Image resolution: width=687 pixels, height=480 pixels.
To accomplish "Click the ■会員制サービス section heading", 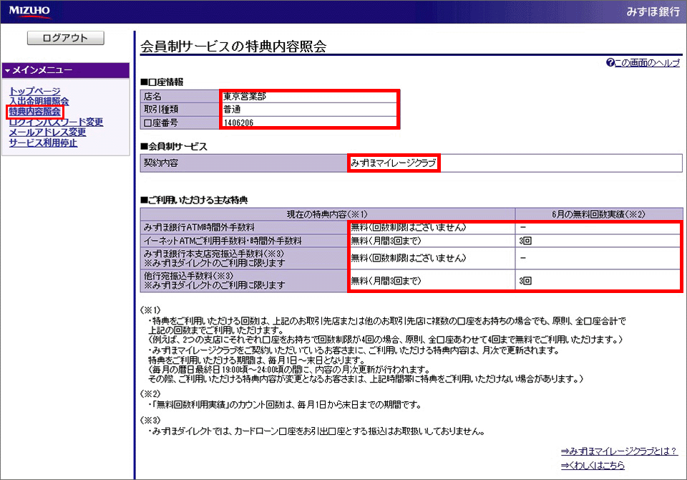I will tap(173, 147).
